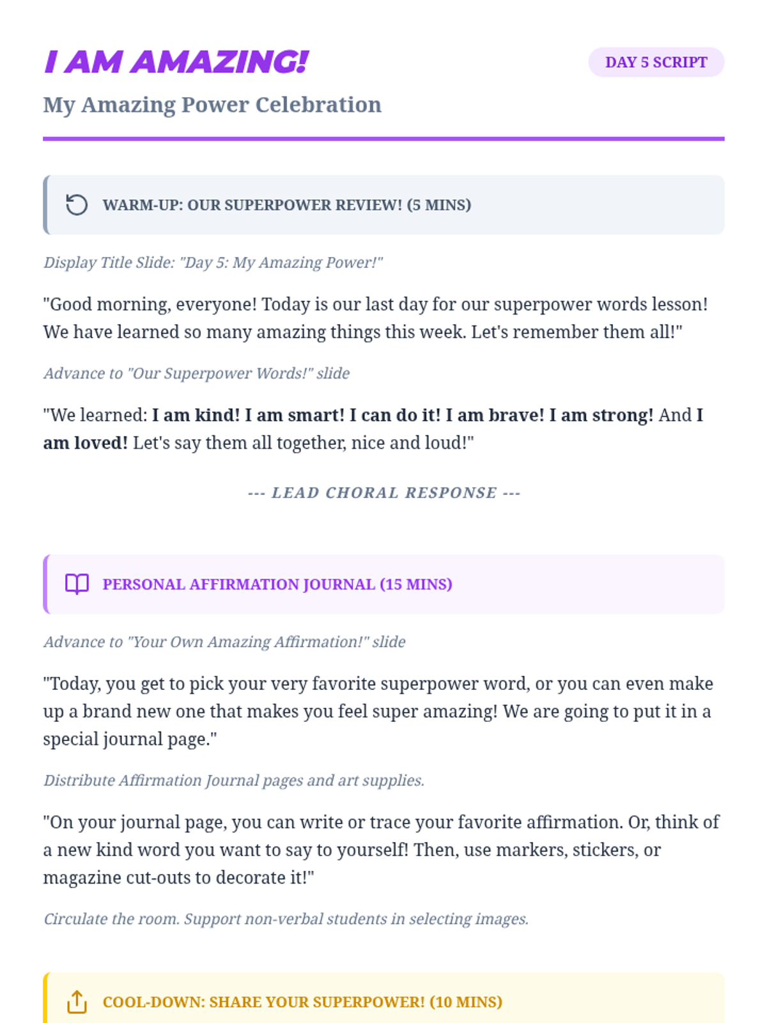Screen dimensions: 767x1023
Task: Click the "Advance to Our Superpower Words!" direction
Action: [196, 373]
